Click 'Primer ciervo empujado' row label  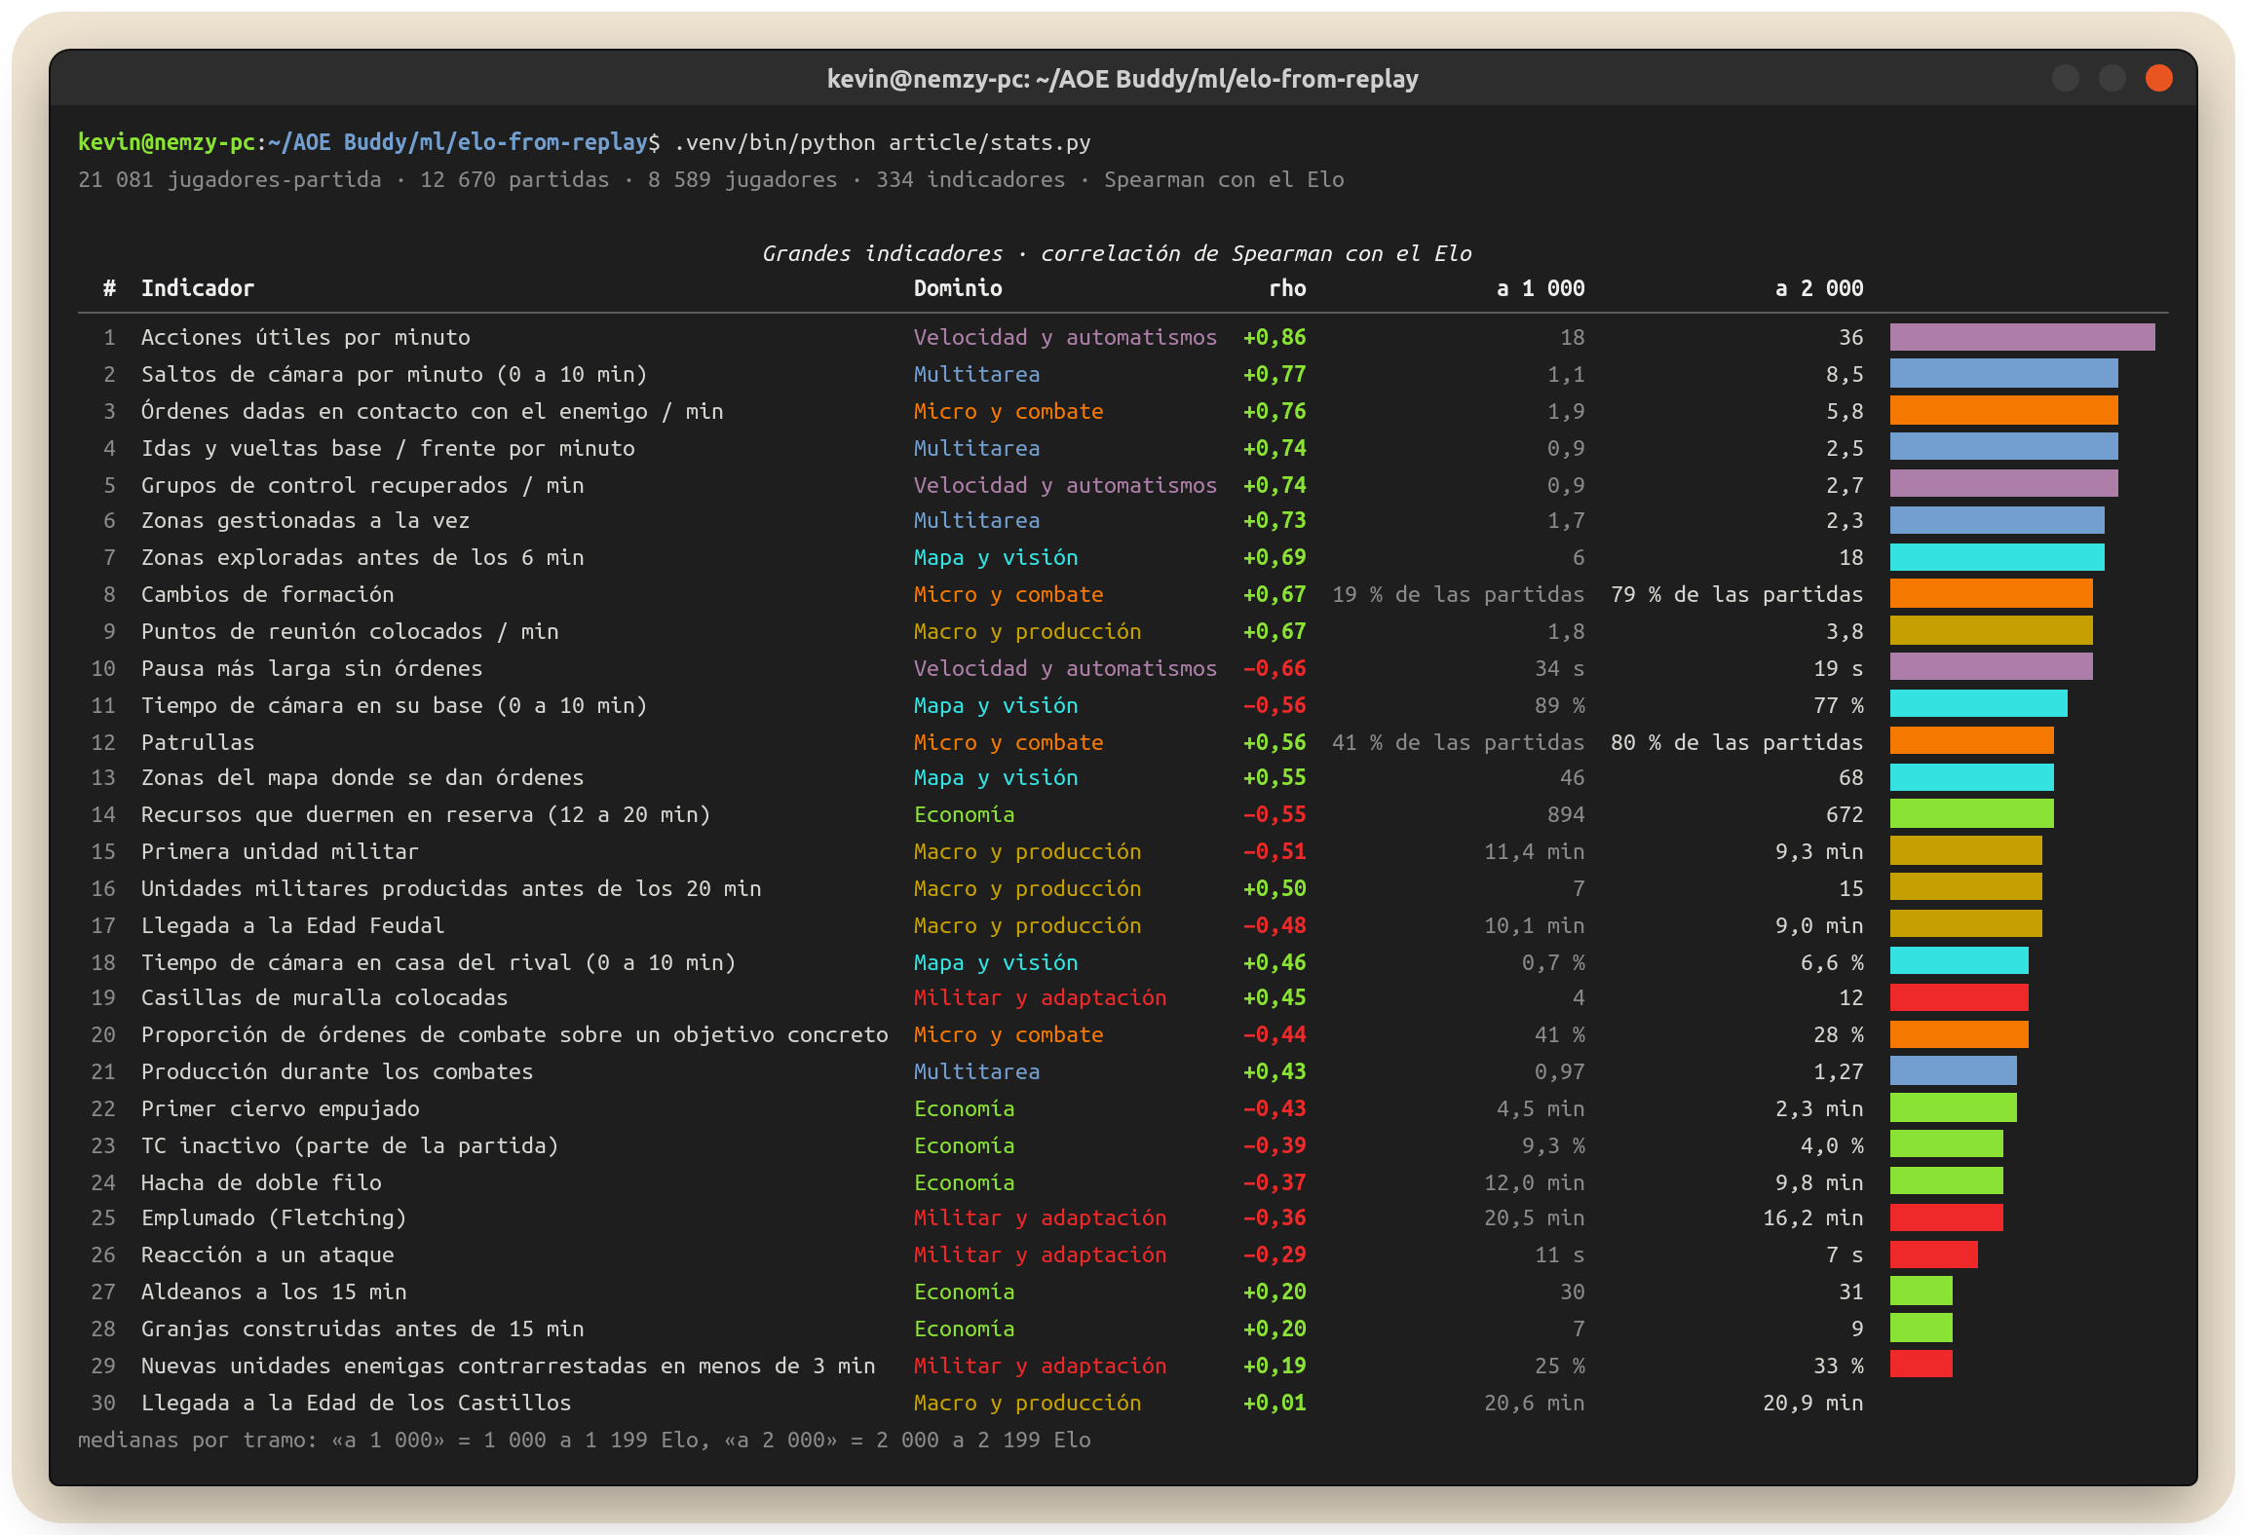tap(281, 1108)
